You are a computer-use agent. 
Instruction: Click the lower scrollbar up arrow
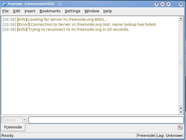click(181, 108)
